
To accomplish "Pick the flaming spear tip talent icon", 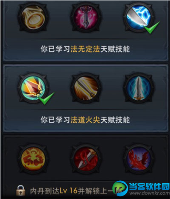I will pos(33,88).
